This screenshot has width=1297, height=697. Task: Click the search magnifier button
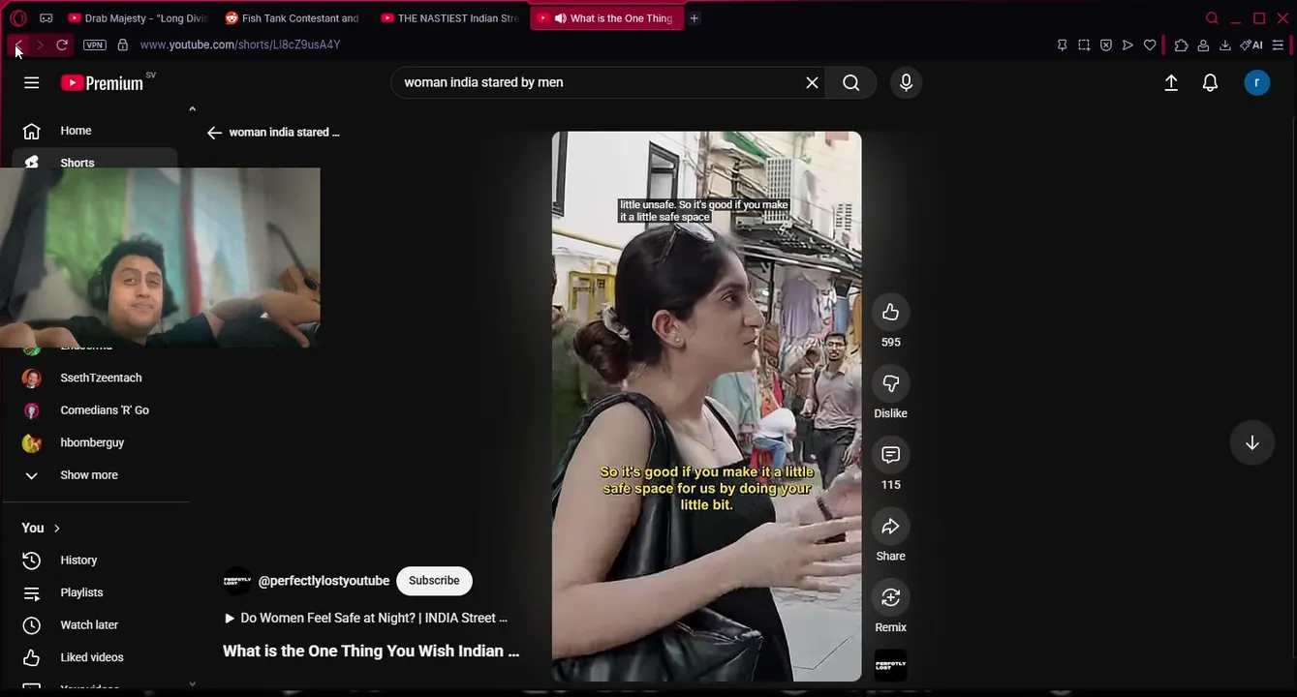(851, 82)
